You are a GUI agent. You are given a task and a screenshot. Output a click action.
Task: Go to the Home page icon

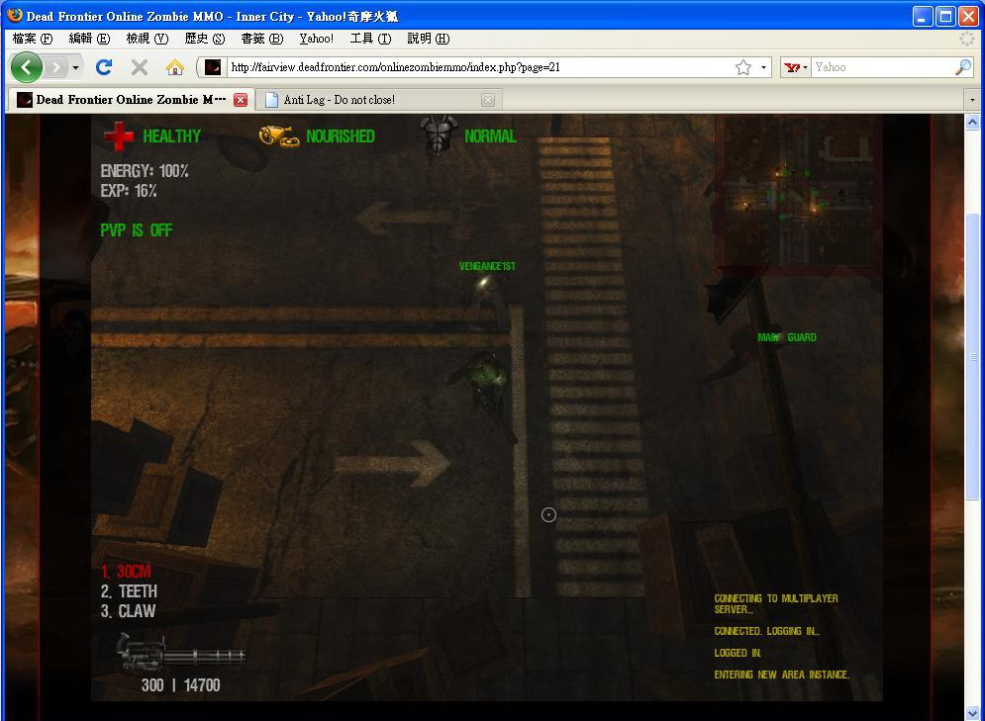click(175, 67)
